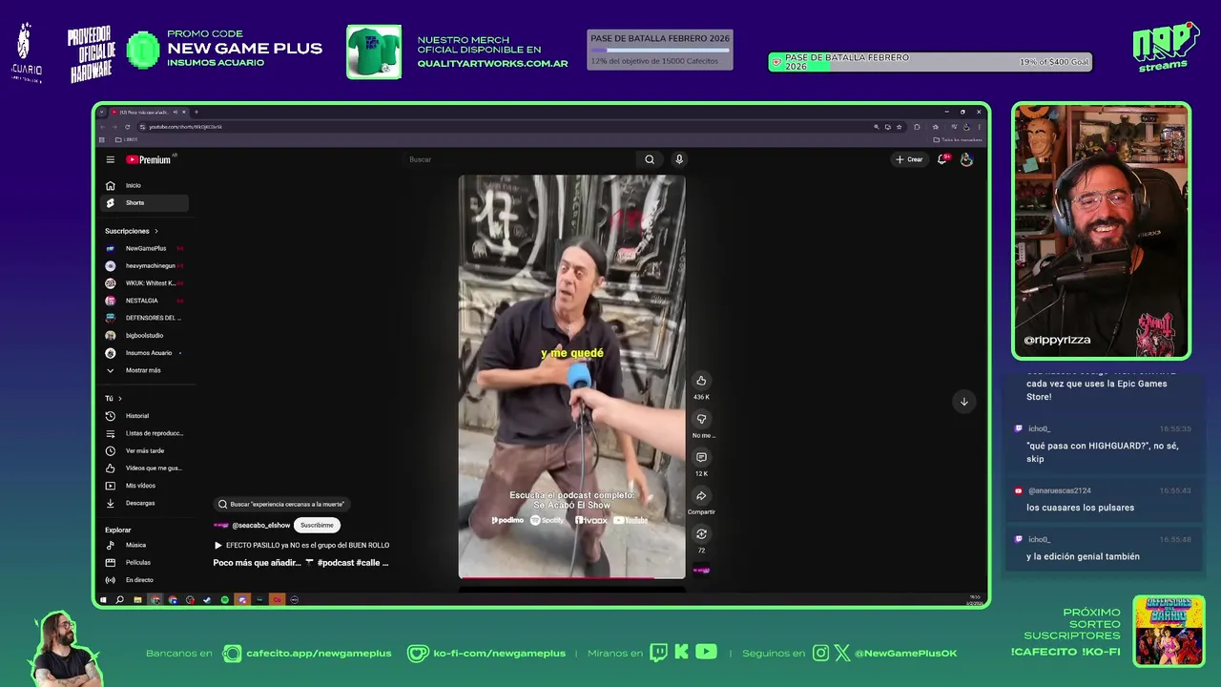Open heavymachinegun channel subscription
Image resolution: width=1221 pixels, height=687 pixels.
click(145, 266)
